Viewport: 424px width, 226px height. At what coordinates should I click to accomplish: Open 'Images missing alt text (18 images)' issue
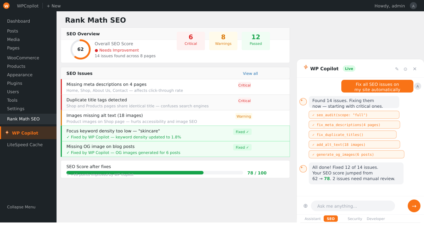click(175, 118)
